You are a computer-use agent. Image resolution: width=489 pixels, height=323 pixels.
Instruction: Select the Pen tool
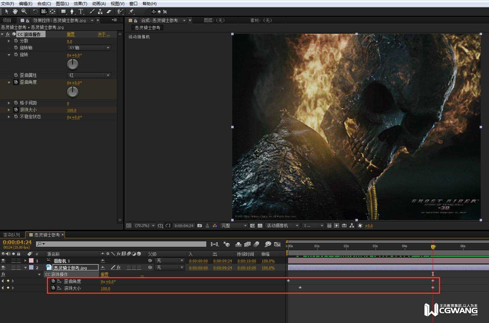[x=72, y=11]
